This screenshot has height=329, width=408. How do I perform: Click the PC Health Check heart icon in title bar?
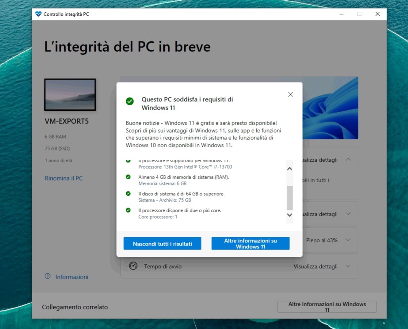point(38,14)
